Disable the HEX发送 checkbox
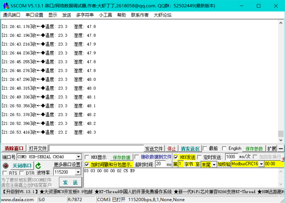285x203 pixels. 176,157
